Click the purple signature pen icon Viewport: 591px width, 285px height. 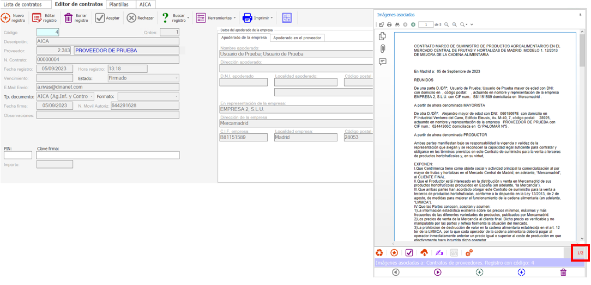click(439, 253)
